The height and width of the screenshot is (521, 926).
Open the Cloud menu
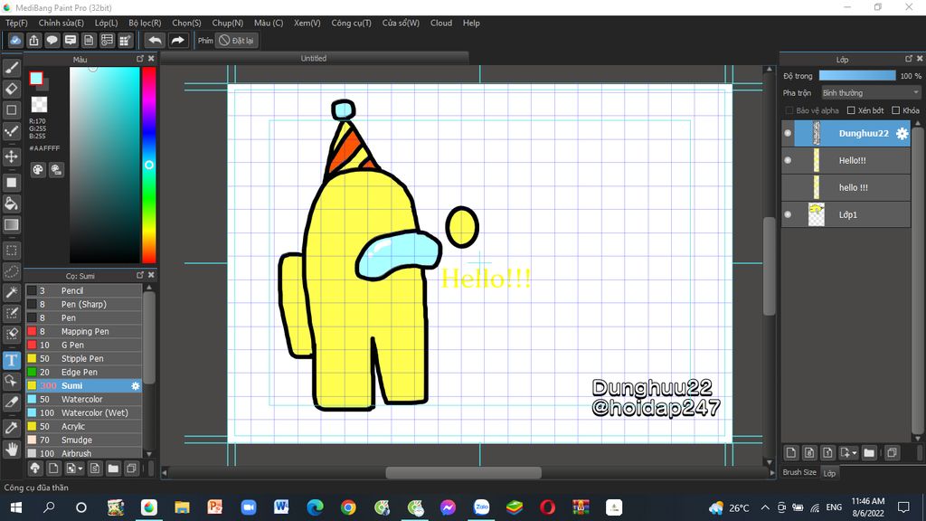coord(441,23)
